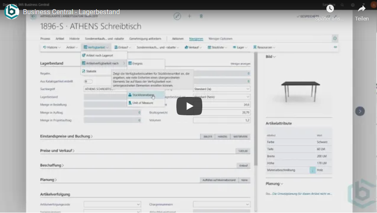Click the info icon in action bar
Screen dimensions: 377x213
coord(335,38)
